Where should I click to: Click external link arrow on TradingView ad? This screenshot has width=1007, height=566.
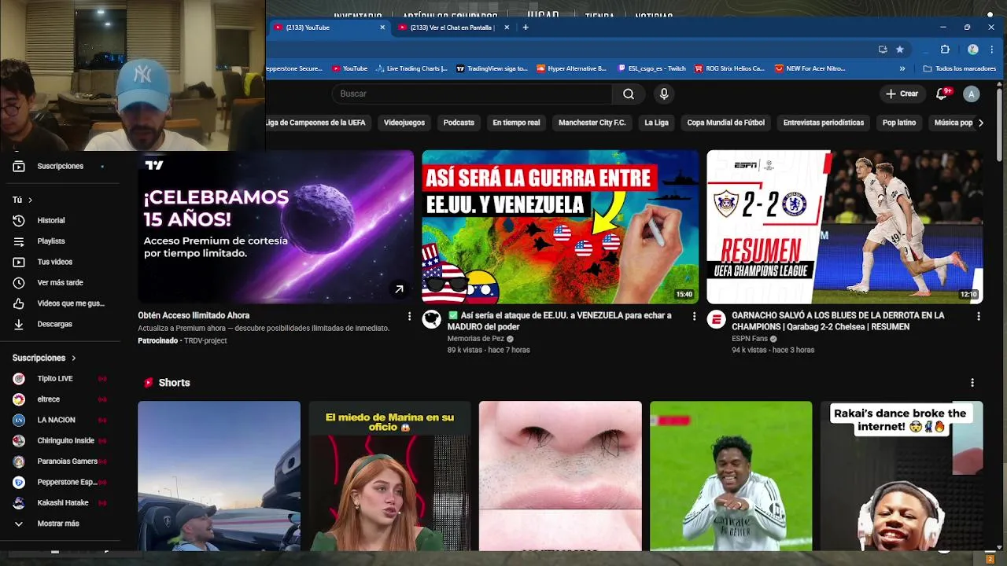[399, 289]
